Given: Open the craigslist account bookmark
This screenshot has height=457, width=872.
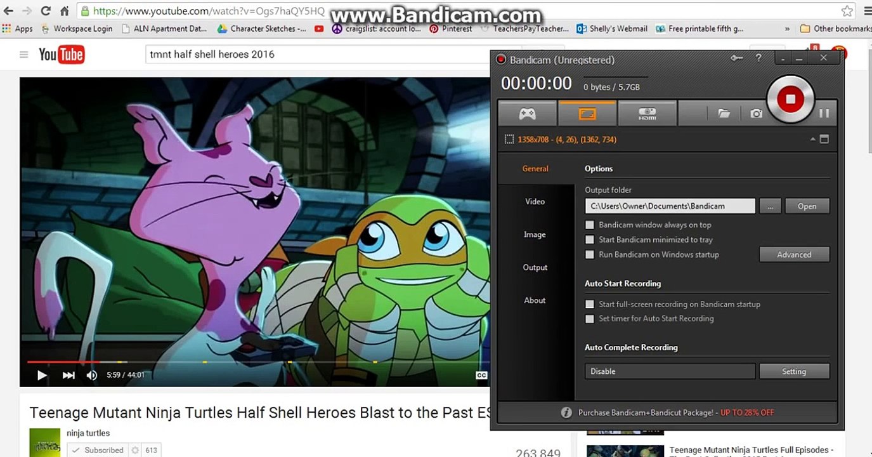Looking at the screenshot, I should pos(377,29).
